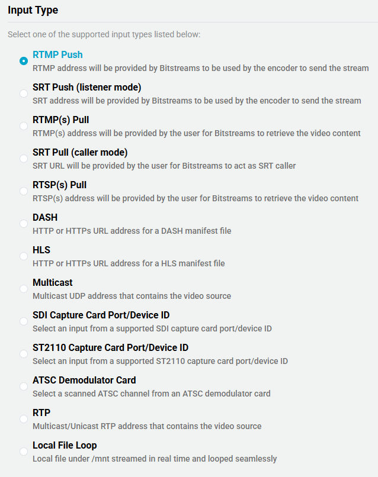378x477 pixels.
Task: Pick the SDI Capture Card Port/Device ID radio button
Action: pos(24,321)
